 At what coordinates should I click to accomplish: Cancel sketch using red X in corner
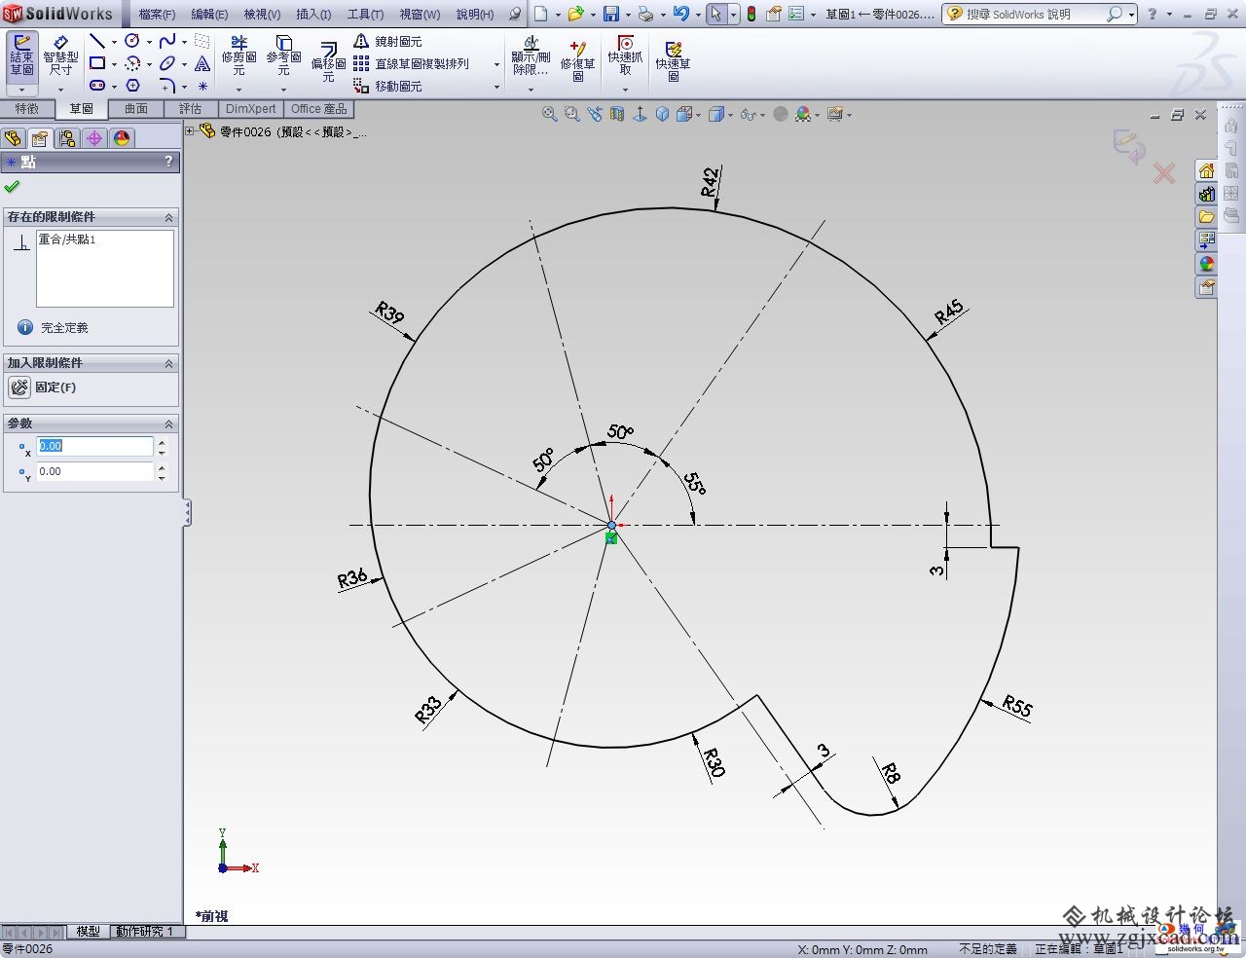coord(1164,173)
